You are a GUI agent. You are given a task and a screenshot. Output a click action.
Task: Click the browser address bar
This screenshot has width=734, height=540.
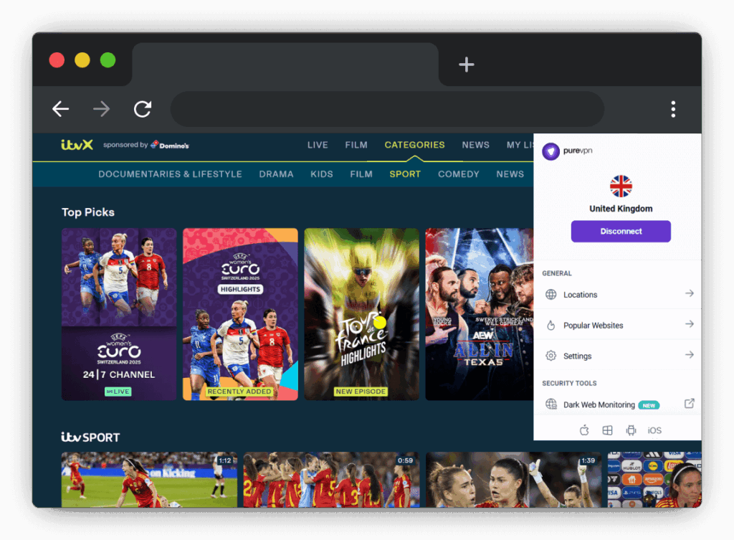pos(387,109)
